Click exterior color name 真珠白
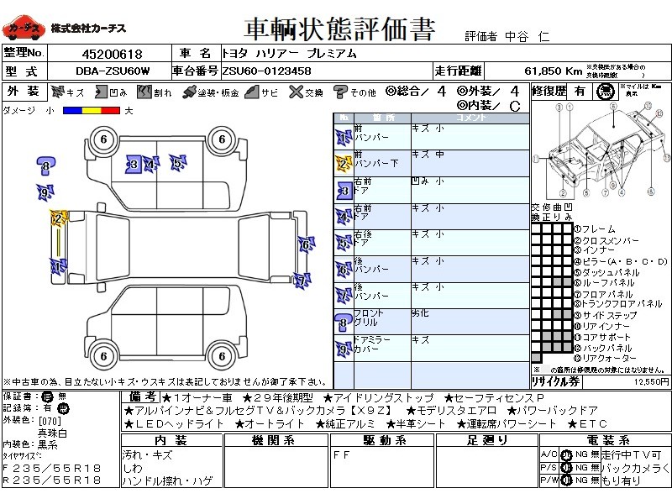 (52, 433)
